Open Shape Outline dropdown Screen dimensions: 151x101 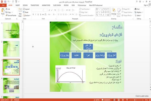(127, 12)
